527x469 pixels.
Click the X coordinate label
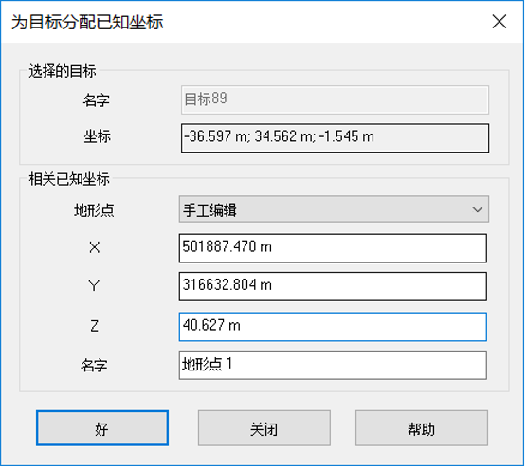[95, 247]
